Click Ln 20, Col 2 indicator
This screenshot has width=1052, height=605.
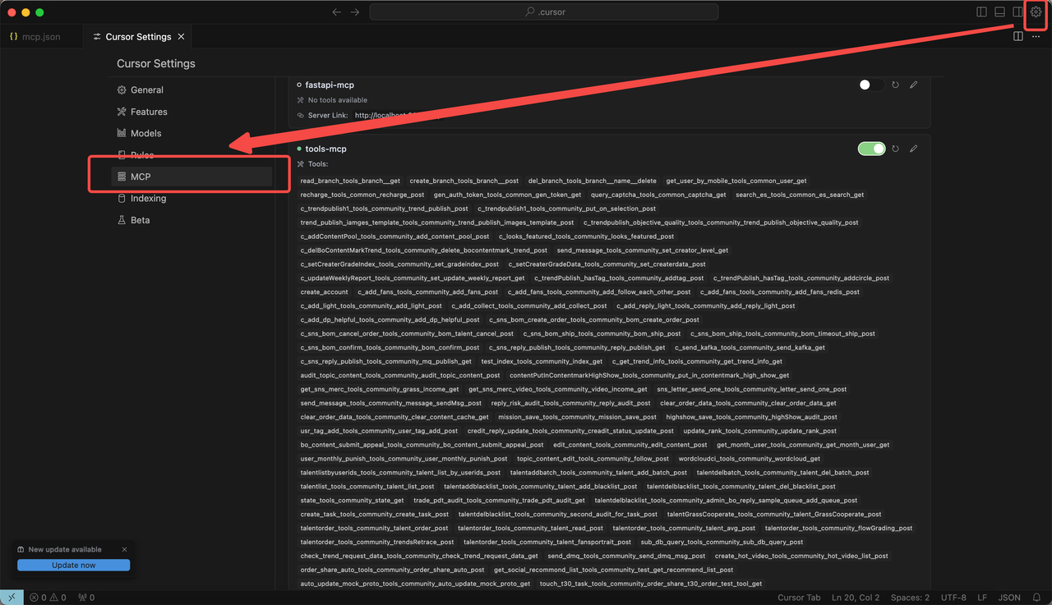[856, 598]
